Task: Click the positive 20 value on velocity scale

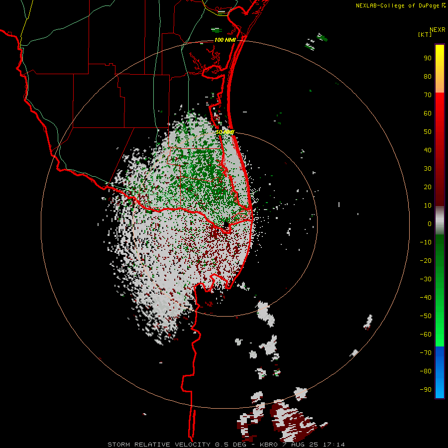Action: pos(428,187)
